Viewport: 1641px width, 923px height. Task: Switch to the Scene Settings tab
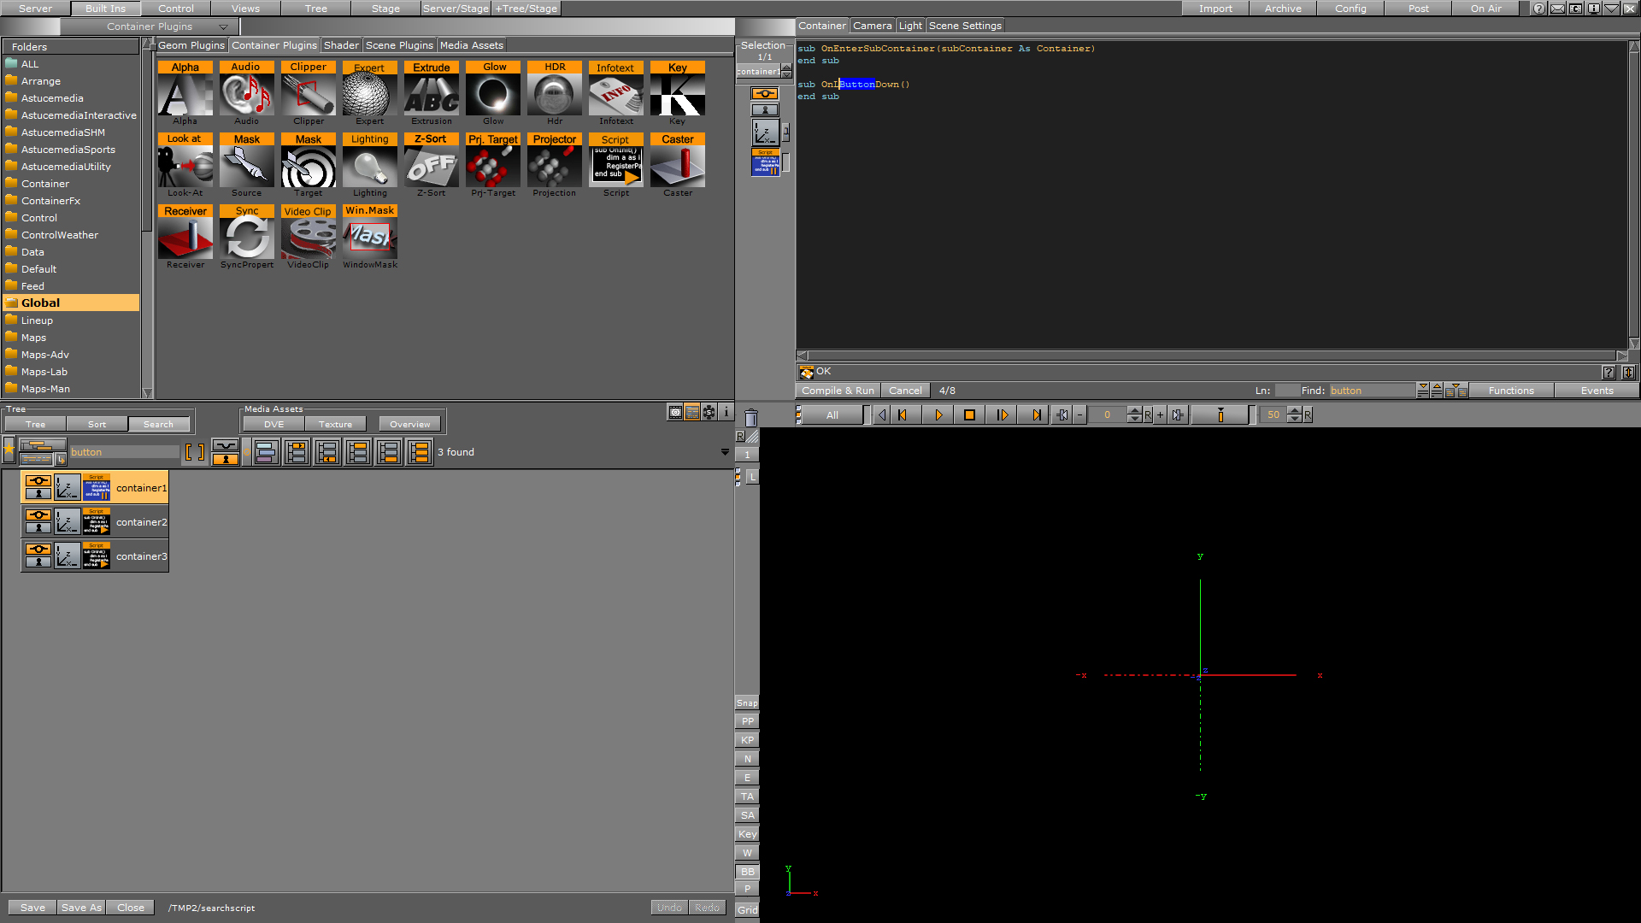pos(963,25)
